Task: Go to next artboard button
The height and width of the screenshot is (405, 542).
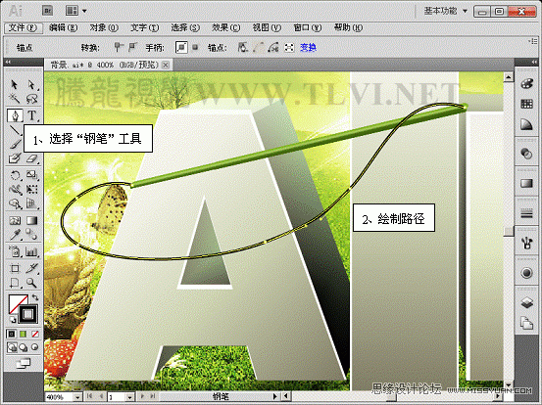Action: [x=141, y=397]
